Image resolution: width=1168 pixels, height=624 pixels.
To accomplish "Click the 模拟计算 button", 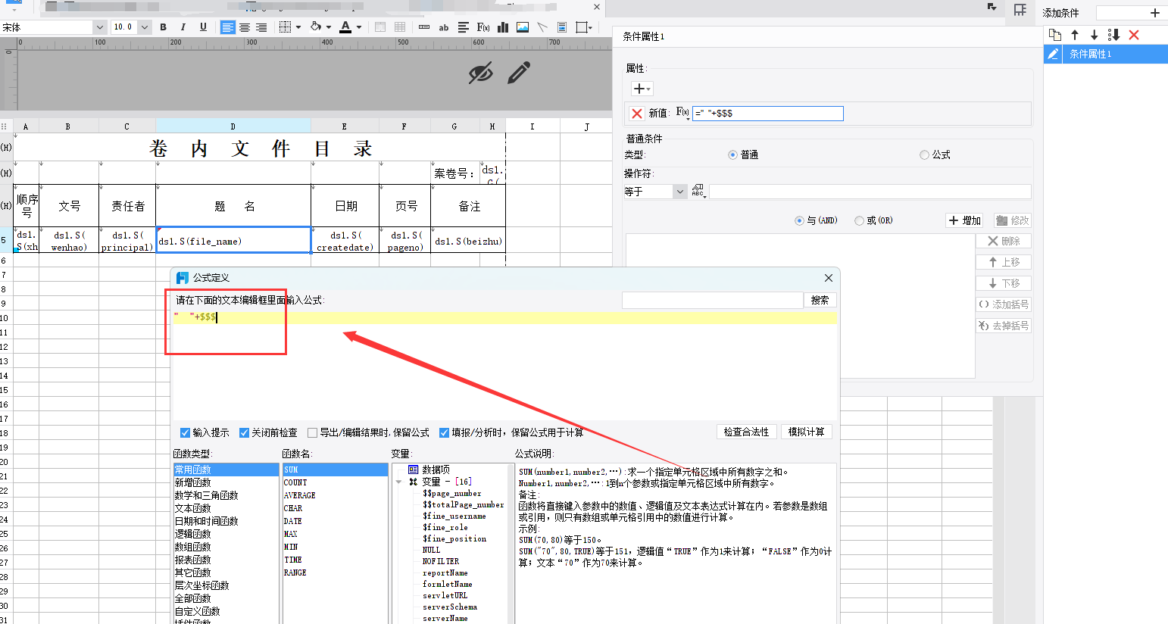I will click(807, 432).
